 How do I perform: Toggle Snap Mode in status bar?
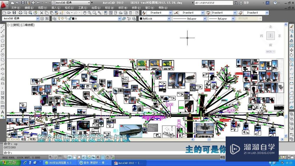pos(55,157)
